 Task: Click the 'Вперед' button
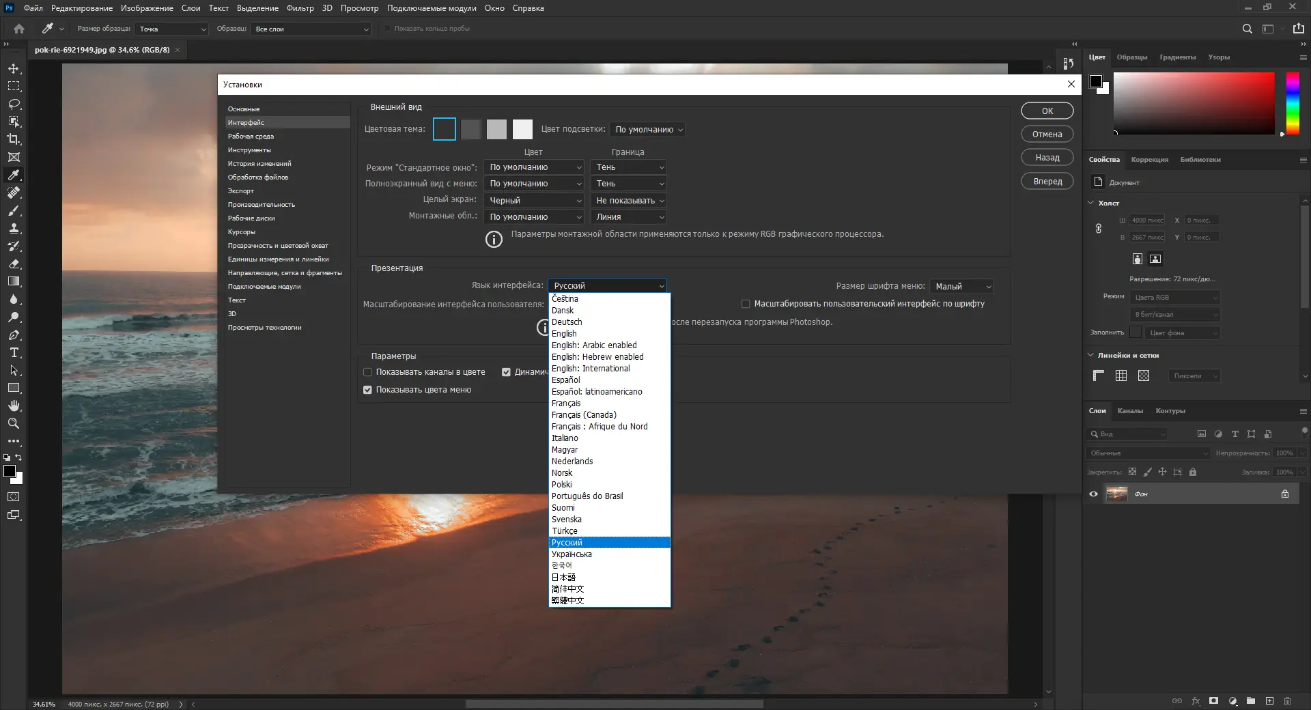pos(1047,182)
